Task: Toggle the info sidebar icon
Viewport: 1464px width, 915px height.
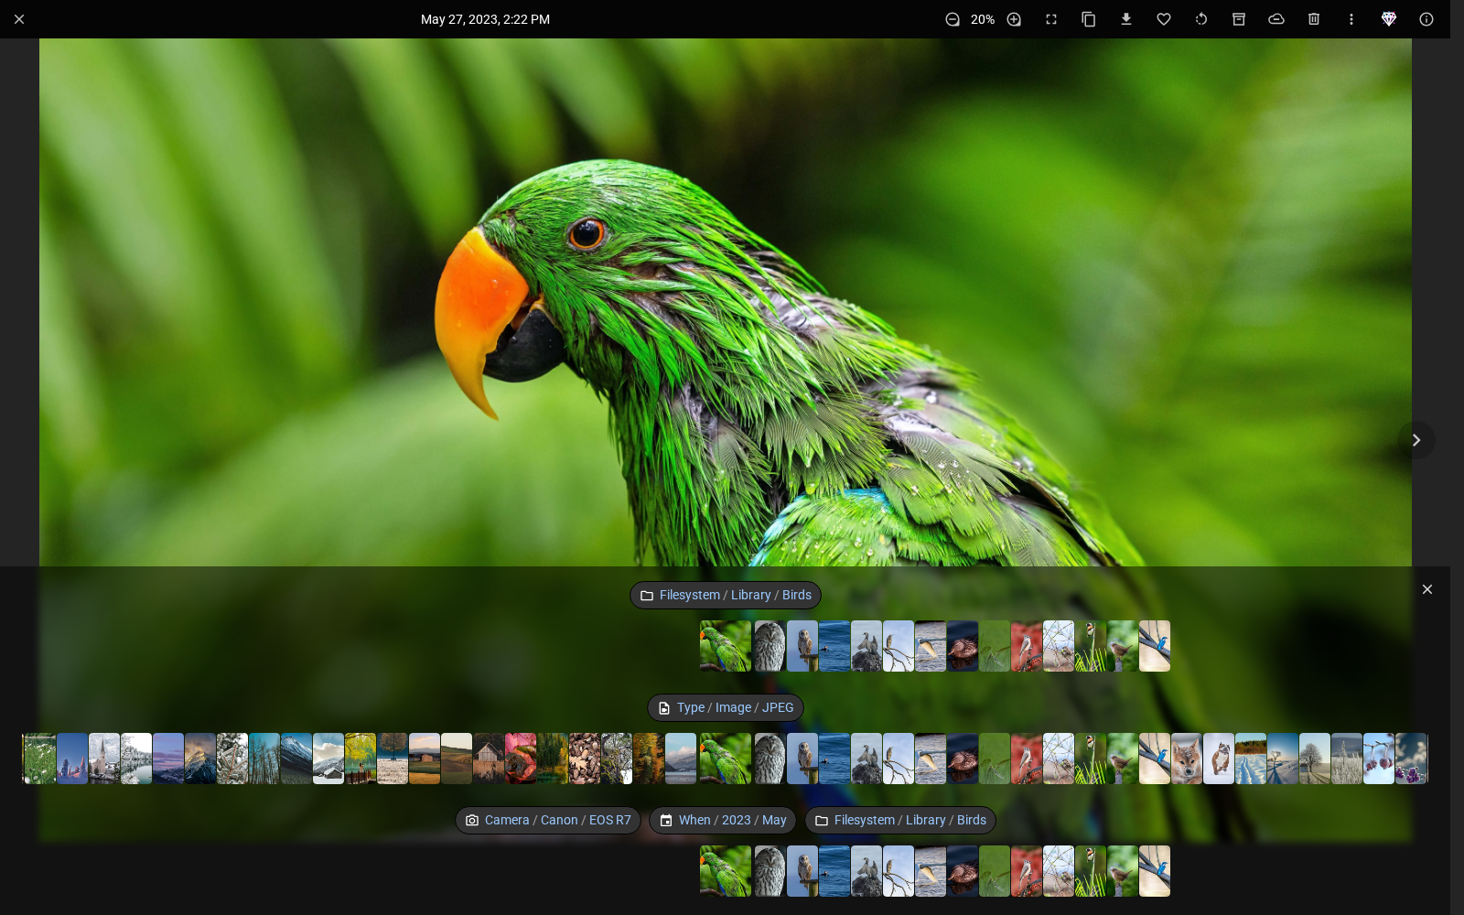Action: point(1426,19)
